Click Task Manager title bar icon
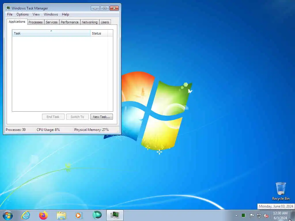This screenshot has width=295, height=221. (8, 8)
